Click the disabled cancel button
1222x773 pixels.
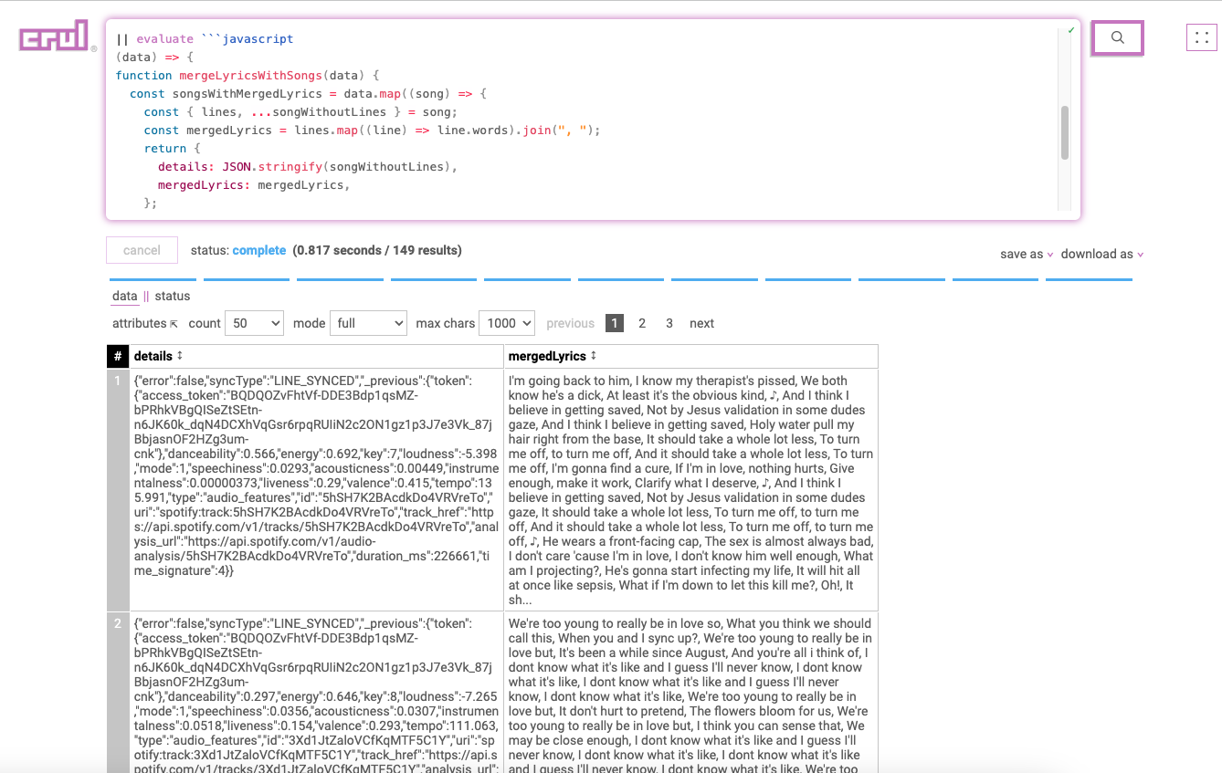[x=142, y=250]
